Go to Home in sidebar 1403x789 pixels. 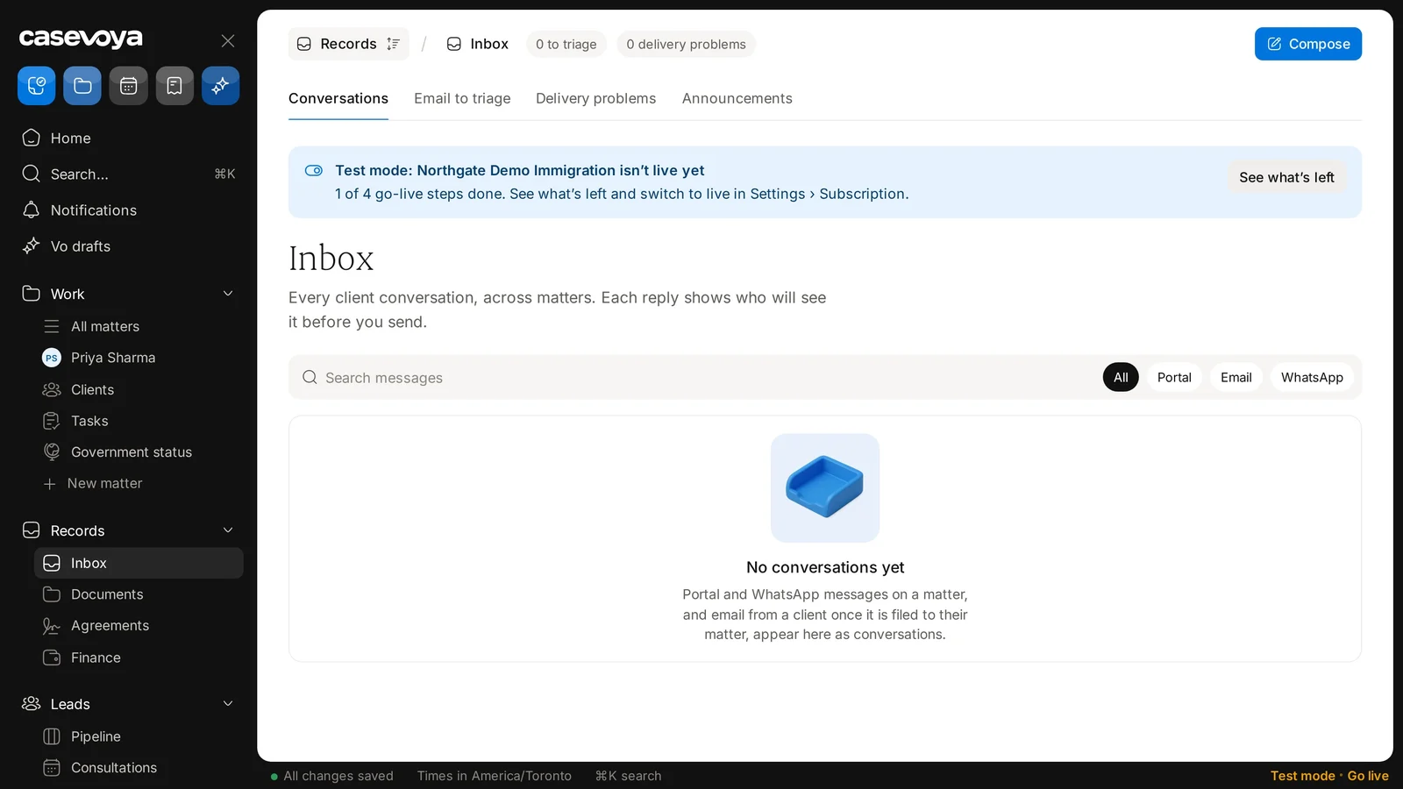(130, 138)
